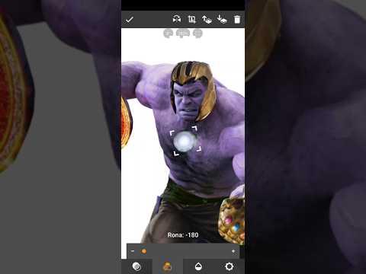Bring the layer forward with up-arrow icon
Viewport: 366px width, 274px height.
pyautogui.click(x=207, y=19)
